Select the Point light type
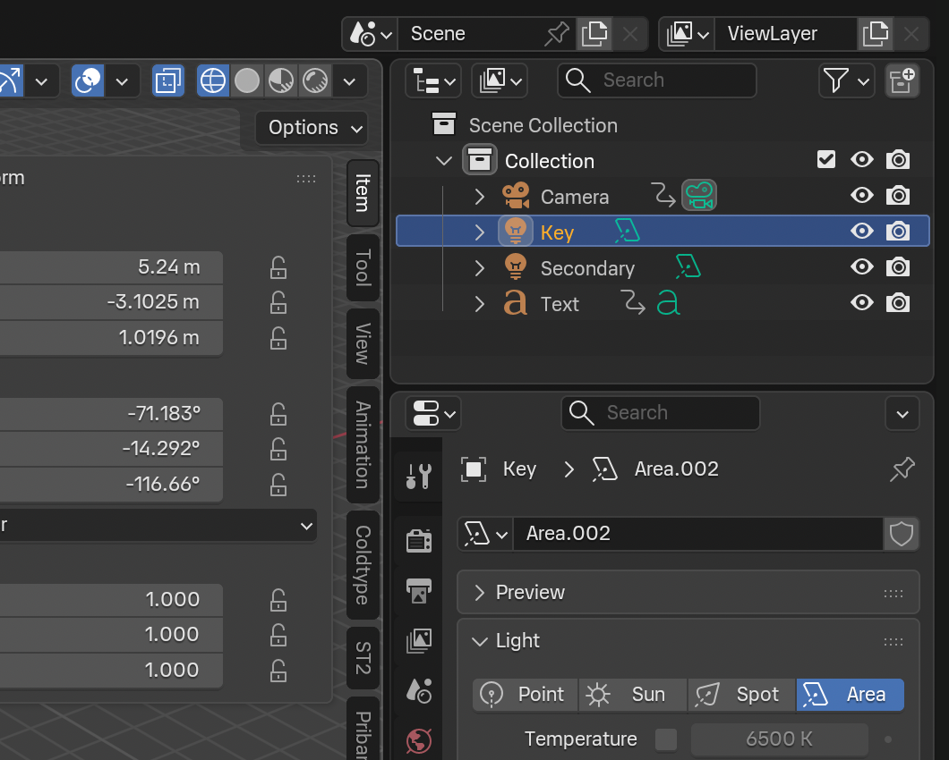This screenshot has width=949, height=760. [525, 695]
